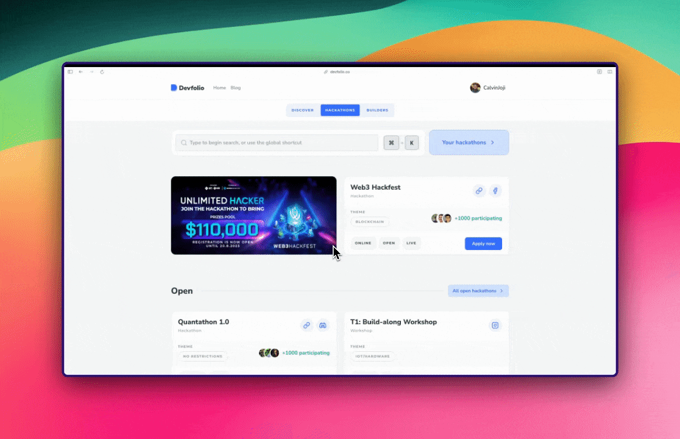Click Quantathon 1.0 +1000 participating text
Image resolution: width=680 pixels, height=439 pixels.
click(306, 352)
